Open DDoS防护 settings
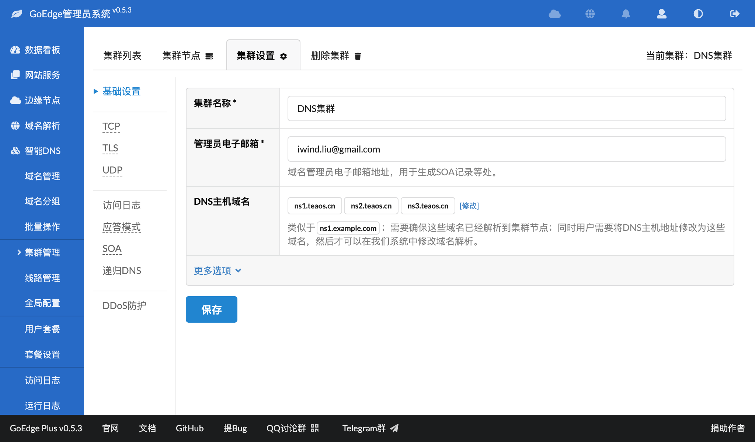Image resolution: width=755 pixels, height=442 pixels. point(125,306)
